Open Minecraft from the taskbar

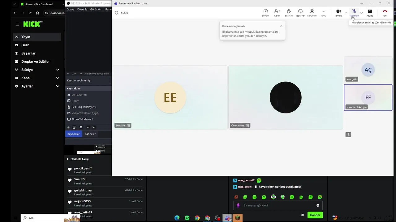(x=238, y=218)
